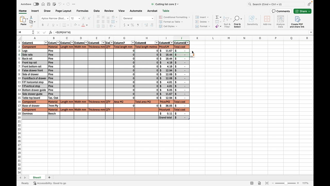The height and width of the screenshot is (186, 330).
Task: Add a new sheet with plus button
Action: coord(49,177)
